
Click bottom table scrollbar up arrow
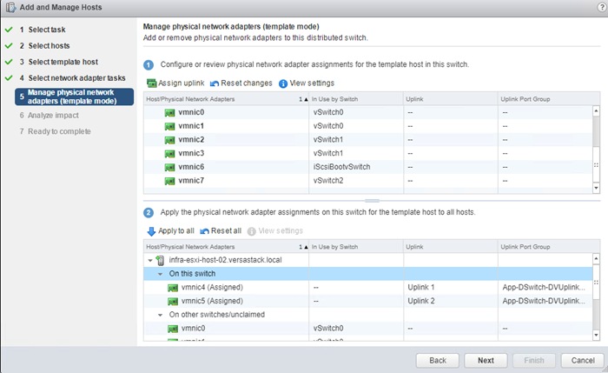(x=596, y=258)
